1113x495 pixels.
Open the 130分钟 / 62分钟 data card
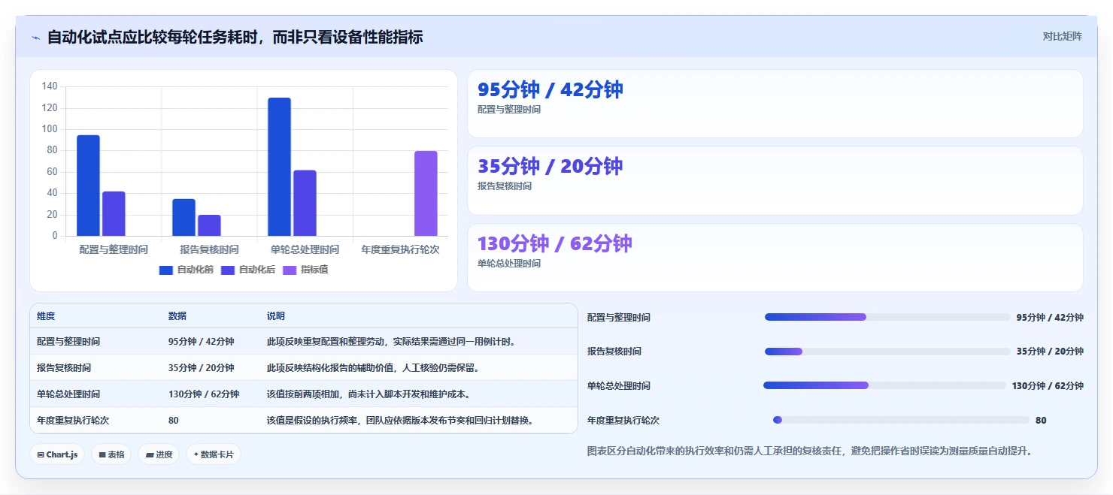[x=775, y=258]
